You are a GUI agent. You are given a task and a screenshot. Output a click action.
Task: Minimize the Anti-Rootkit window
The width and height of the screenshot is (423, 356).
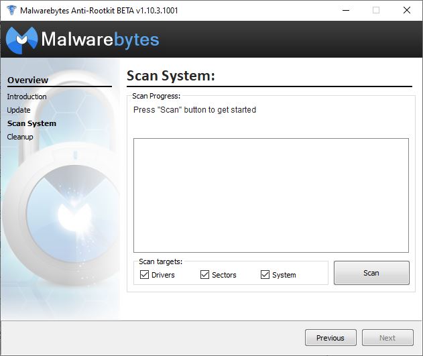(346, 10)
